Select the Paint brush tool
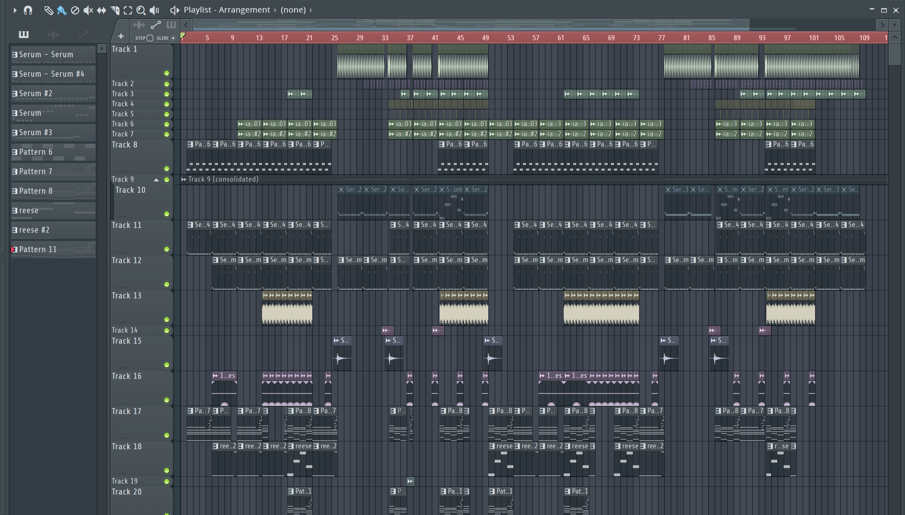This screenshot has width=905, height=515. click(x=62, y=10)
